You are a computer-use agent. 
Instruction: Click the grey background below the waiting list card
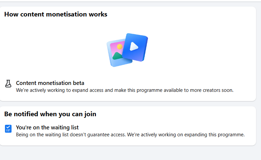[x=128, y=153]
